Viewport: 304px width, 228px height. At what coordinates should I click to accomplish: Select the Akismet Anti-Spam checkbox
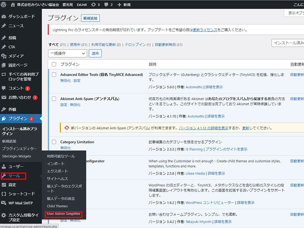pyautogui.click(x=54, y=99)
